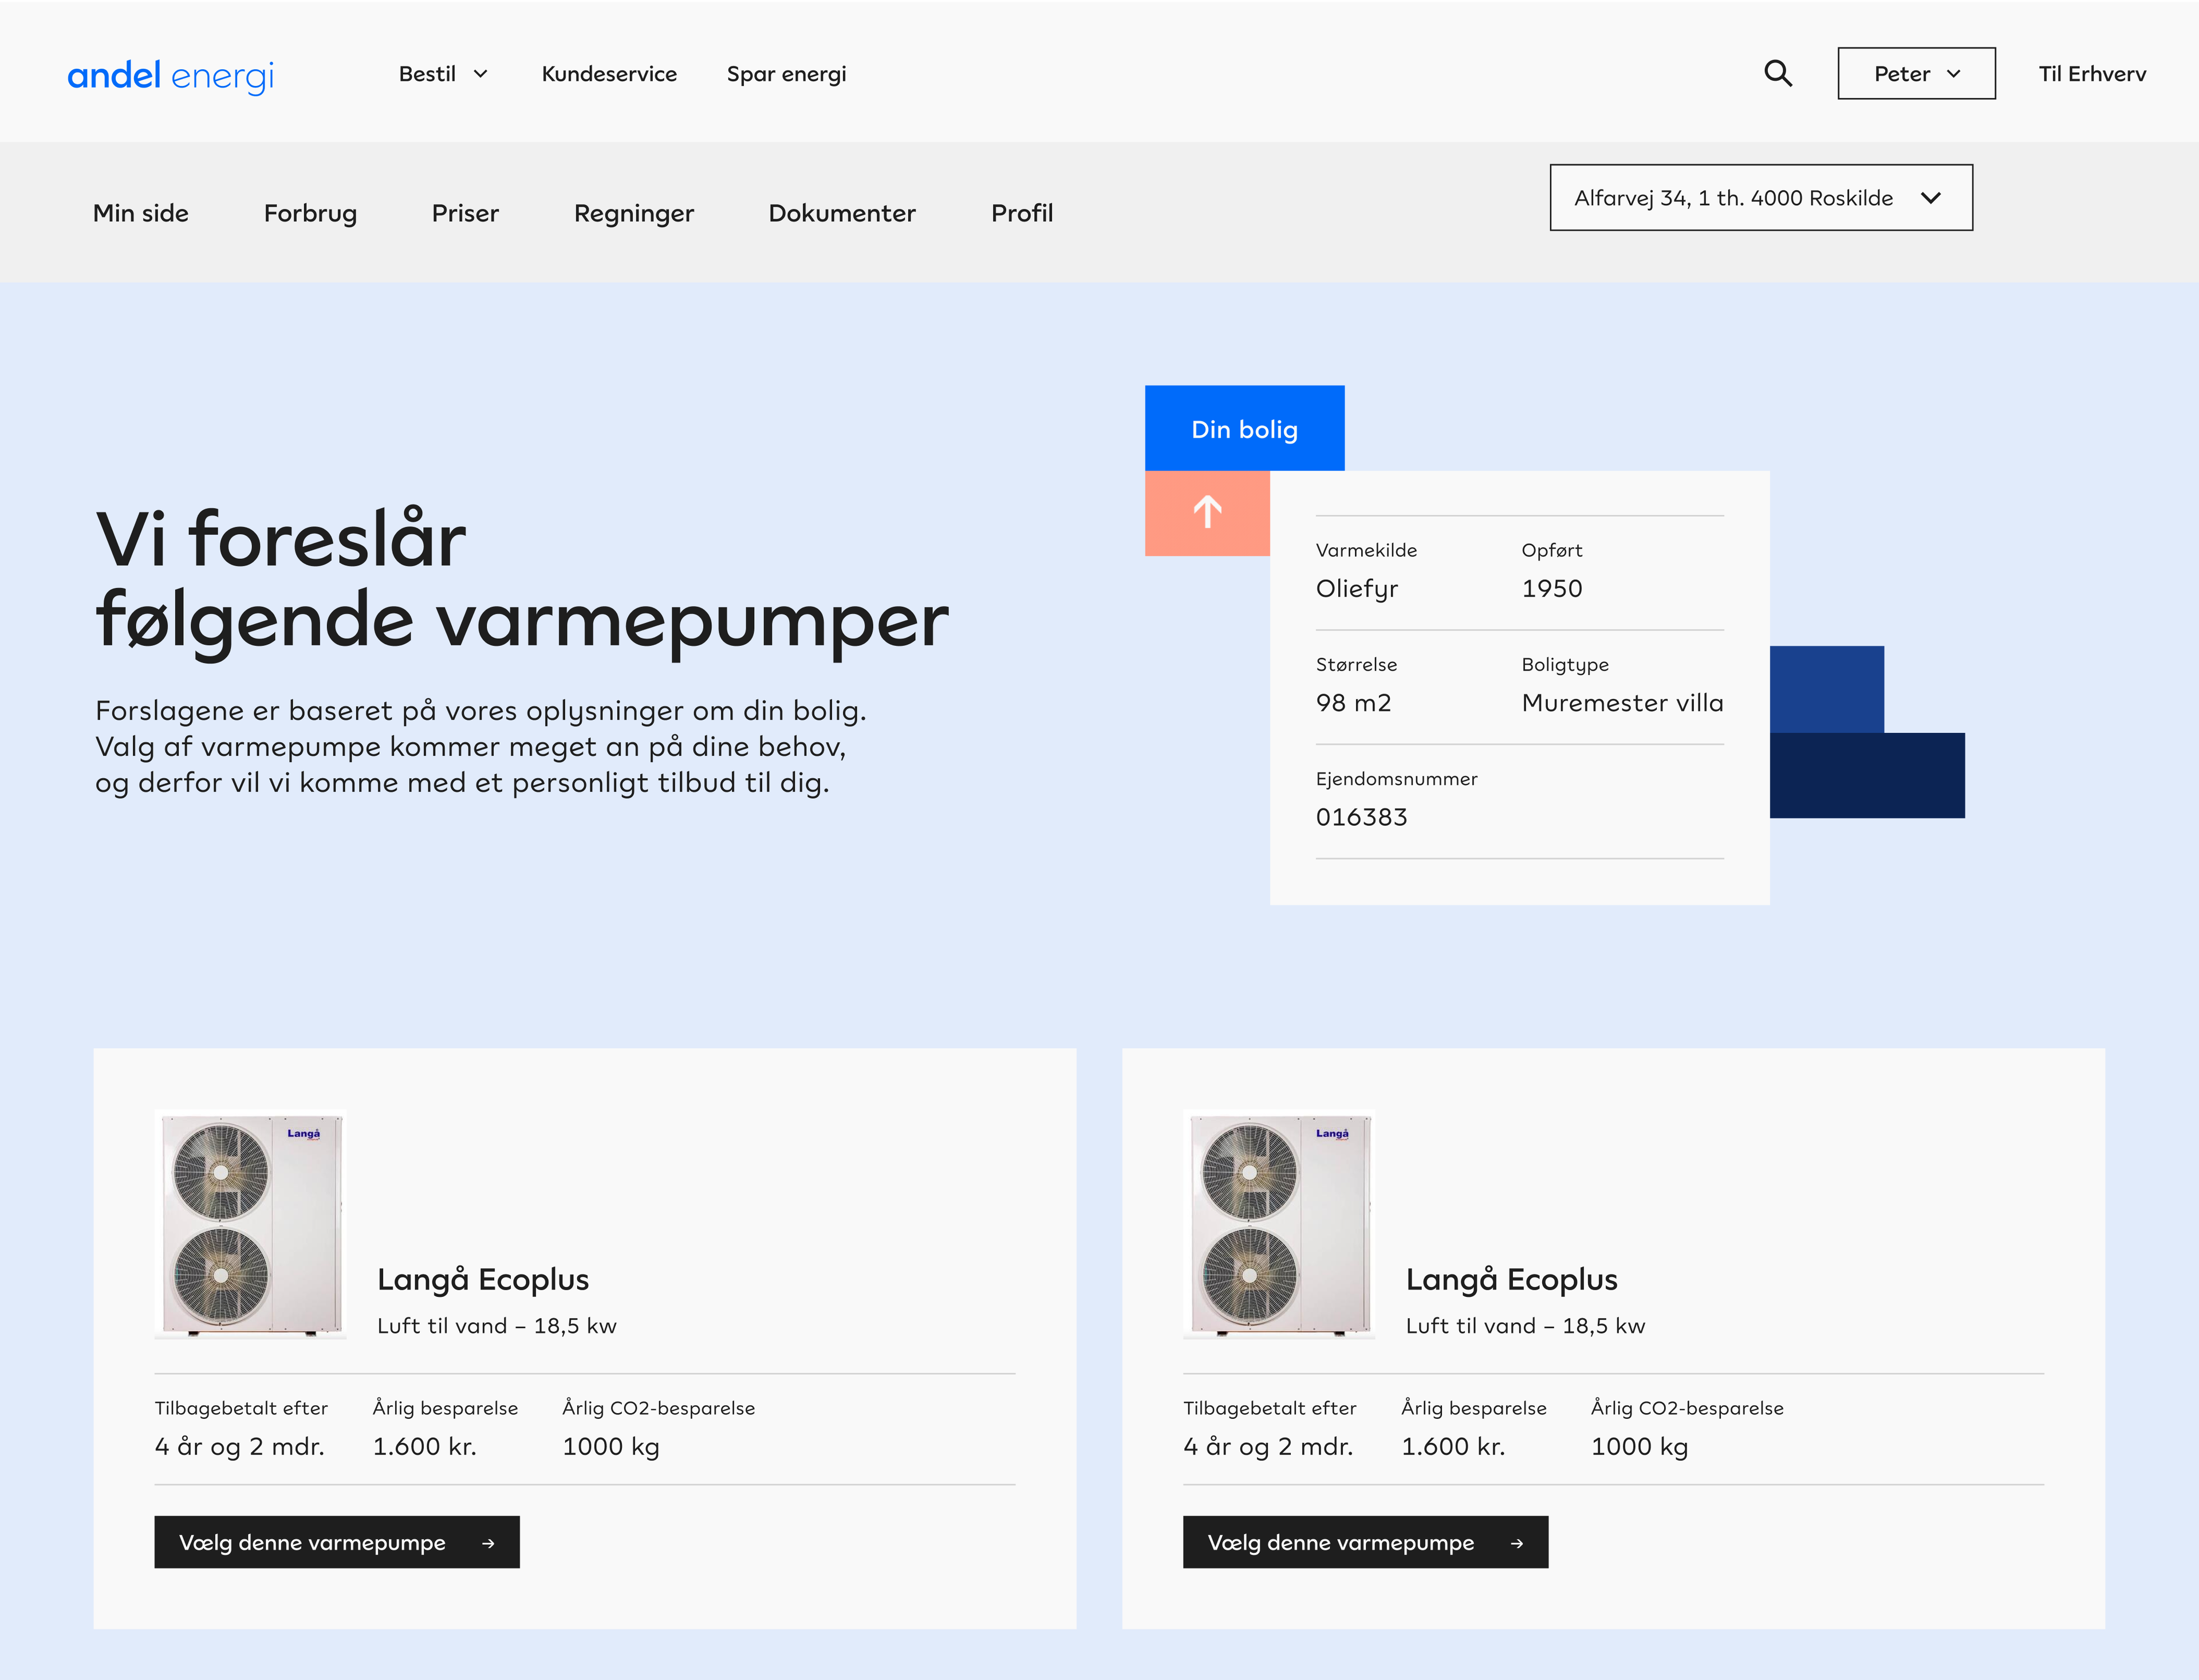Click second card's Luft til vand subtitle
Screen dimensions: 2199x1680
coord(1525,1326)
